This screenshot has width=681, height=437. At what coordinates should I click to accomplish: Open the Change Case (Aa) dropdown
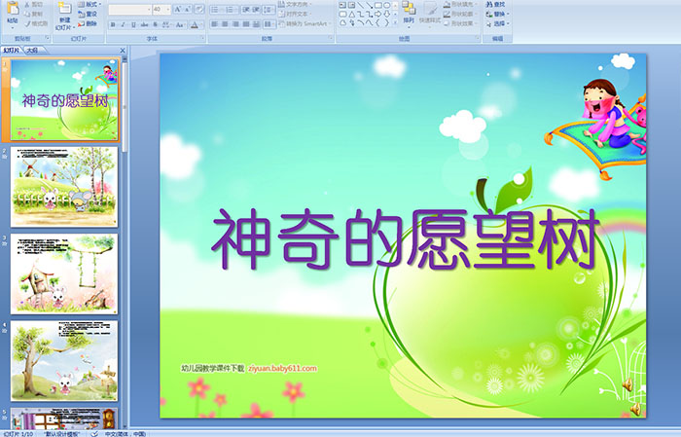point(180,24)
